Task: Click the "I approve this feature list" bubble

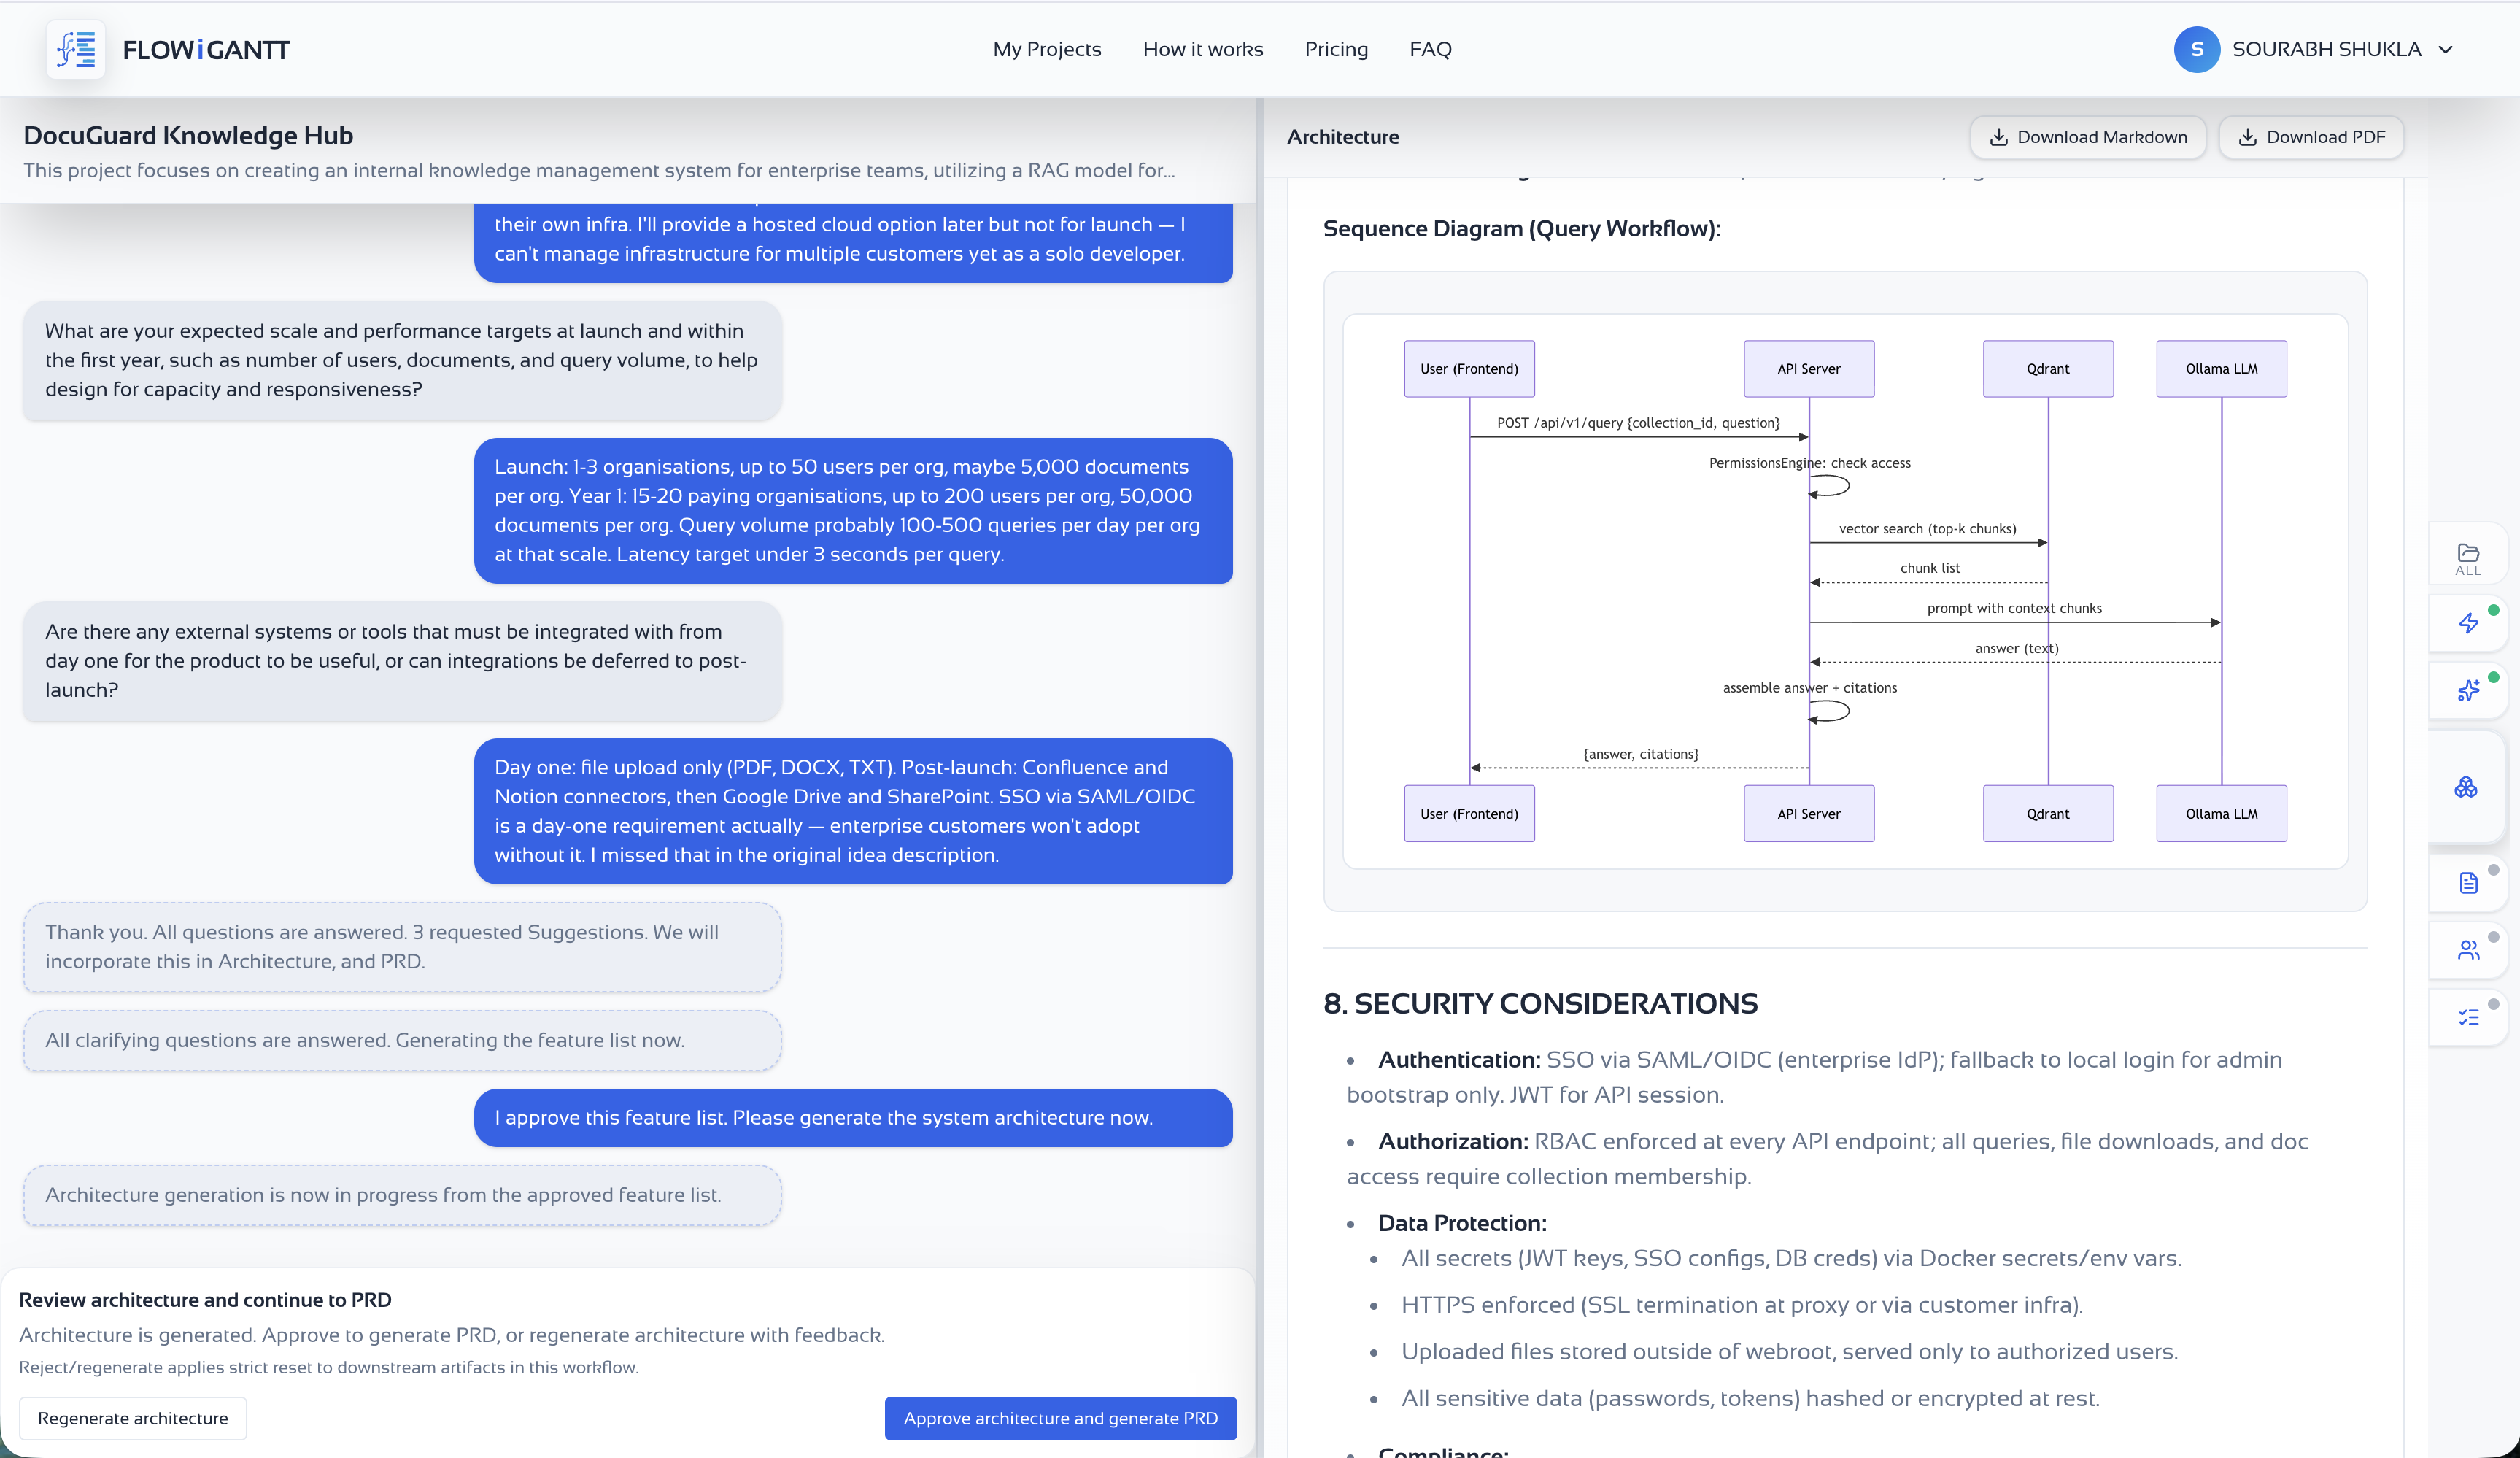Action: point(853,1117)
